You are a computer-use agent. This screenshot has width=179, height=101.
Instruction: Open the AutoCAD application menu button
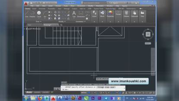pos(26,4)
